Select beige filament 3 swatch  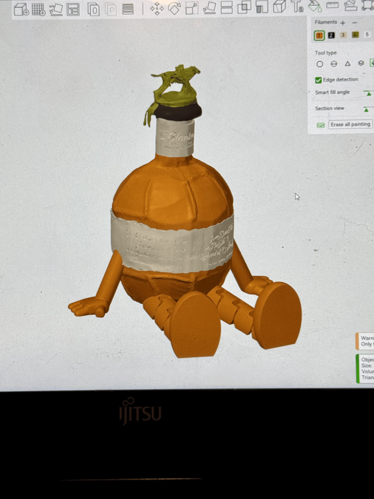point(343,35)
